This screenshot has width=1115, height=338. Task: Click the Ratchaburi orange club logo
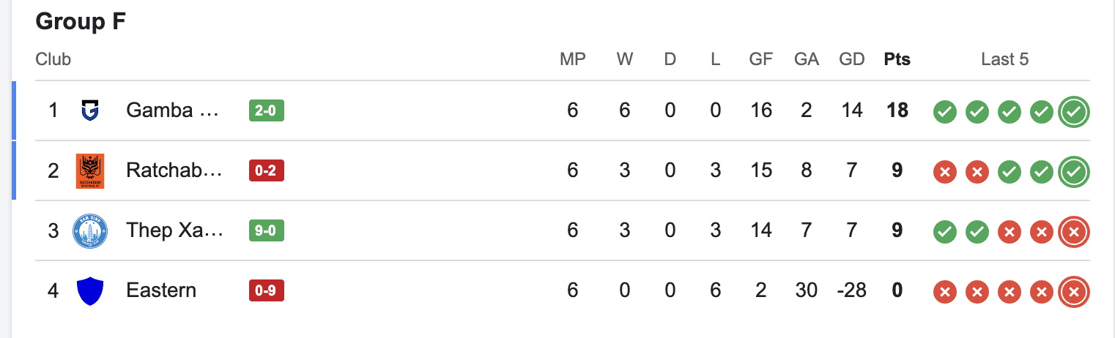tap(89, 171)
